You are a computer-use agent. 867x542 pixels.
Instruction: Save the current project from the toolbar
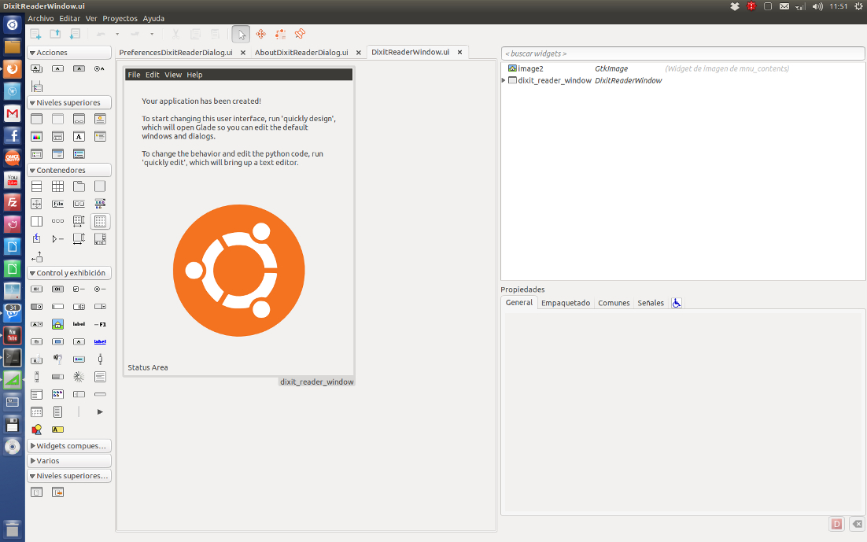pyautogui.click(x=76, y=35)
